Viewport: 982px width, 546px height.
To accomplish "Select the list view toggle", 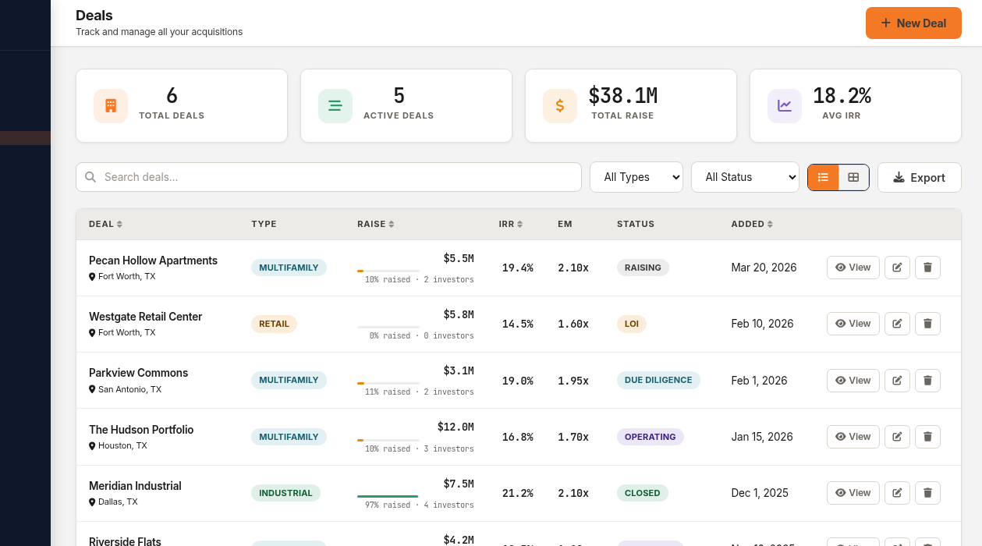I will point(823,177).
